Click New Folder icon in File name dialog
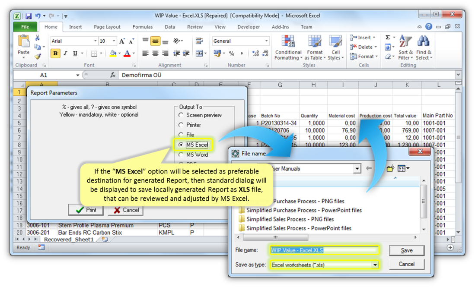 click(390, 168)
